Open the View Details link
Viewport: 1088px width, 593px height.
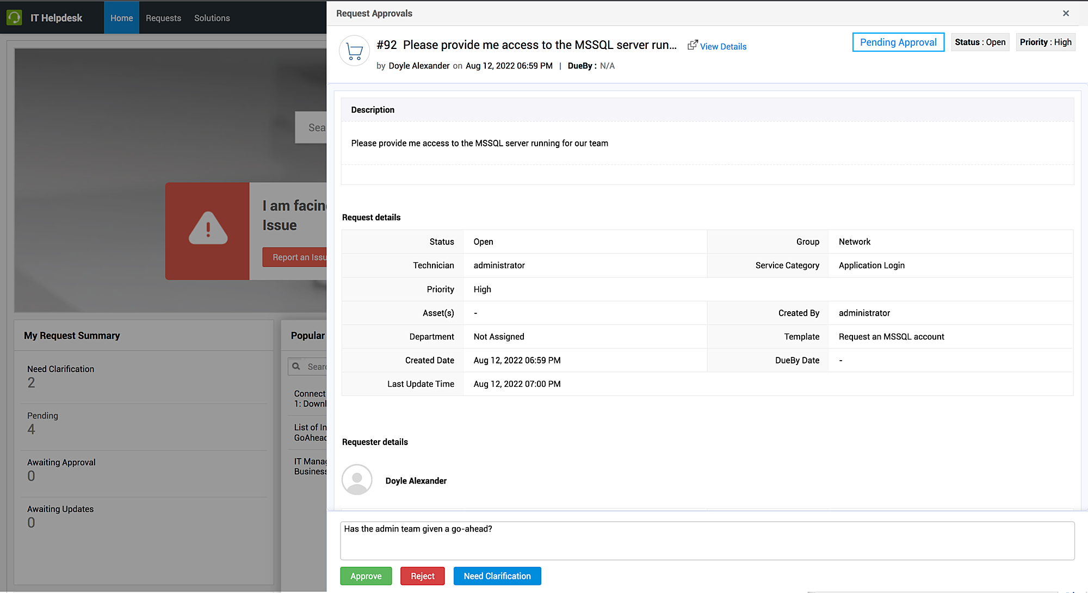pos(723,47)
